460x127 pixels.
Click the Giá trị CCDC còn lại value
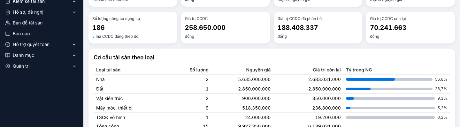(x=388, y=28)
